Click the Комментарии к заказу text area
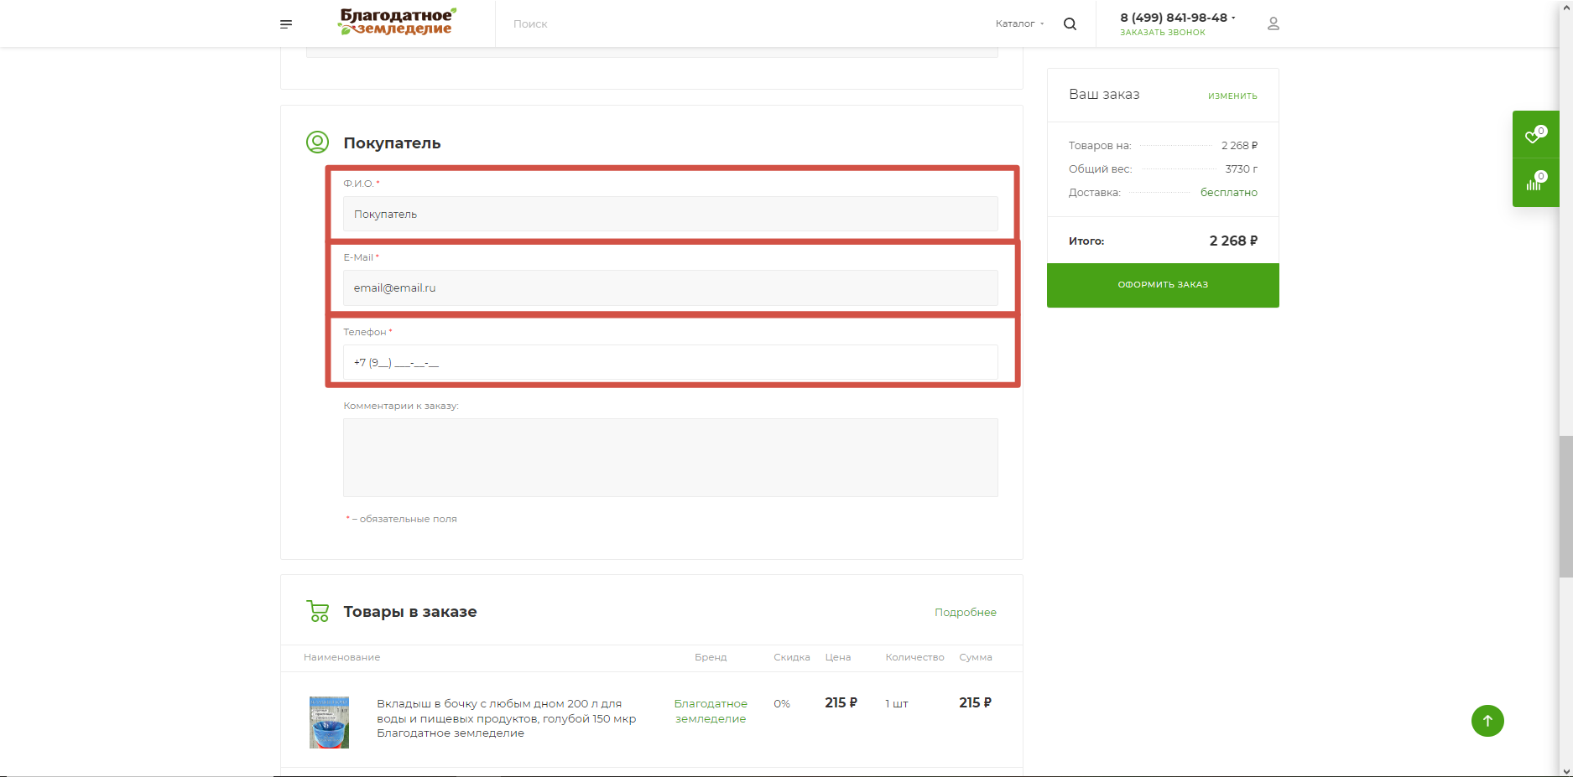This screenshot has height=777, width=1573. click(x=669, y=458)
